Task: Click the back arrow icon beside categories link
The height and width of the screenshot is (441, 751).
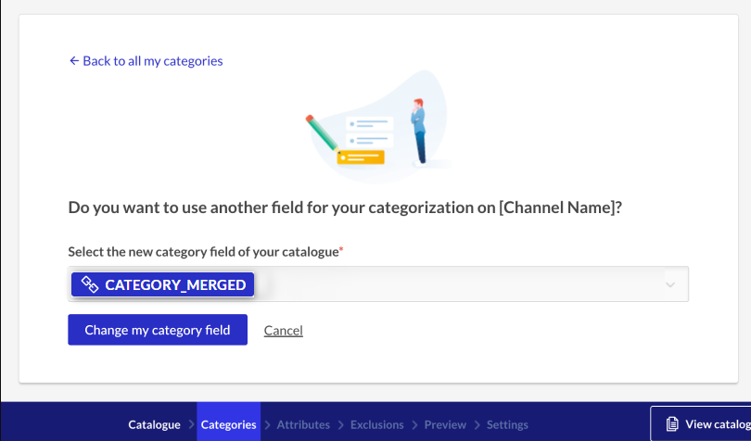Action: tap(74, 61)
